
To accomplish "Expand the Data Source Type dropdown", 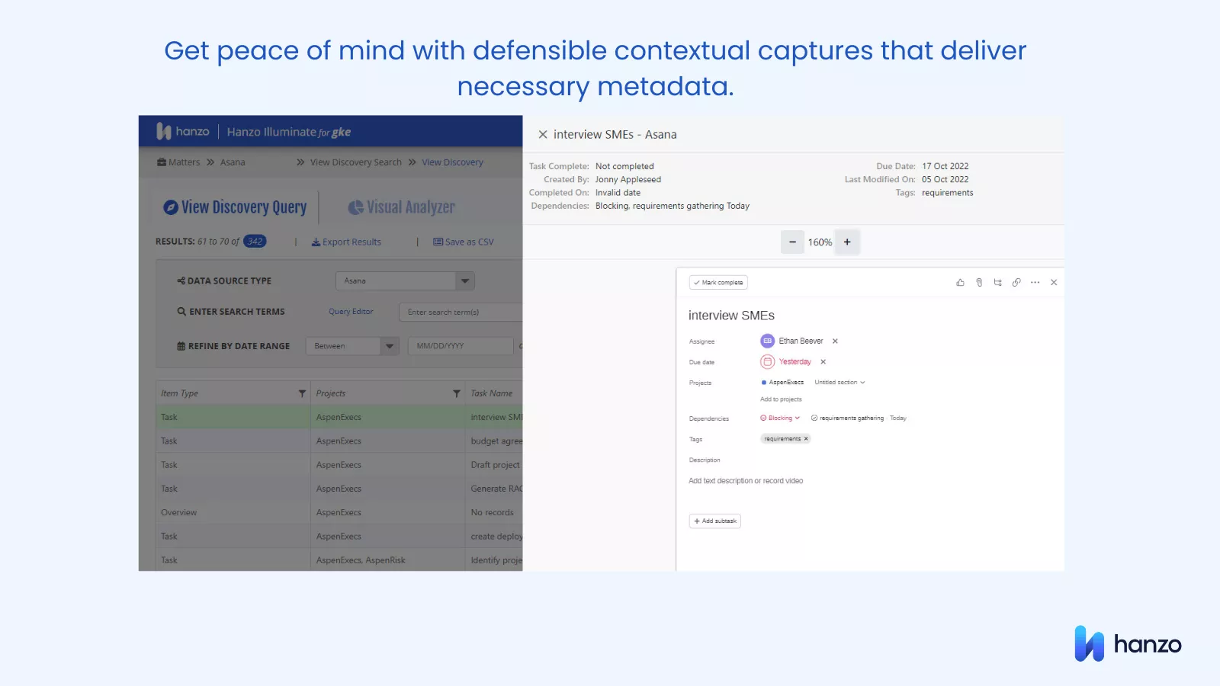I will [465, 281].
